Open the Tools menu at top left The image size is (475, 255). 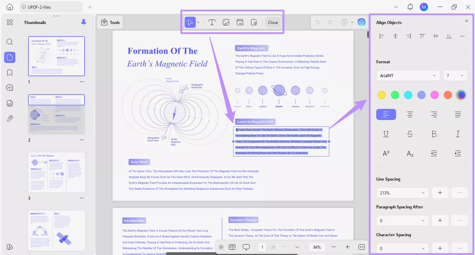[x=110, y=22]
